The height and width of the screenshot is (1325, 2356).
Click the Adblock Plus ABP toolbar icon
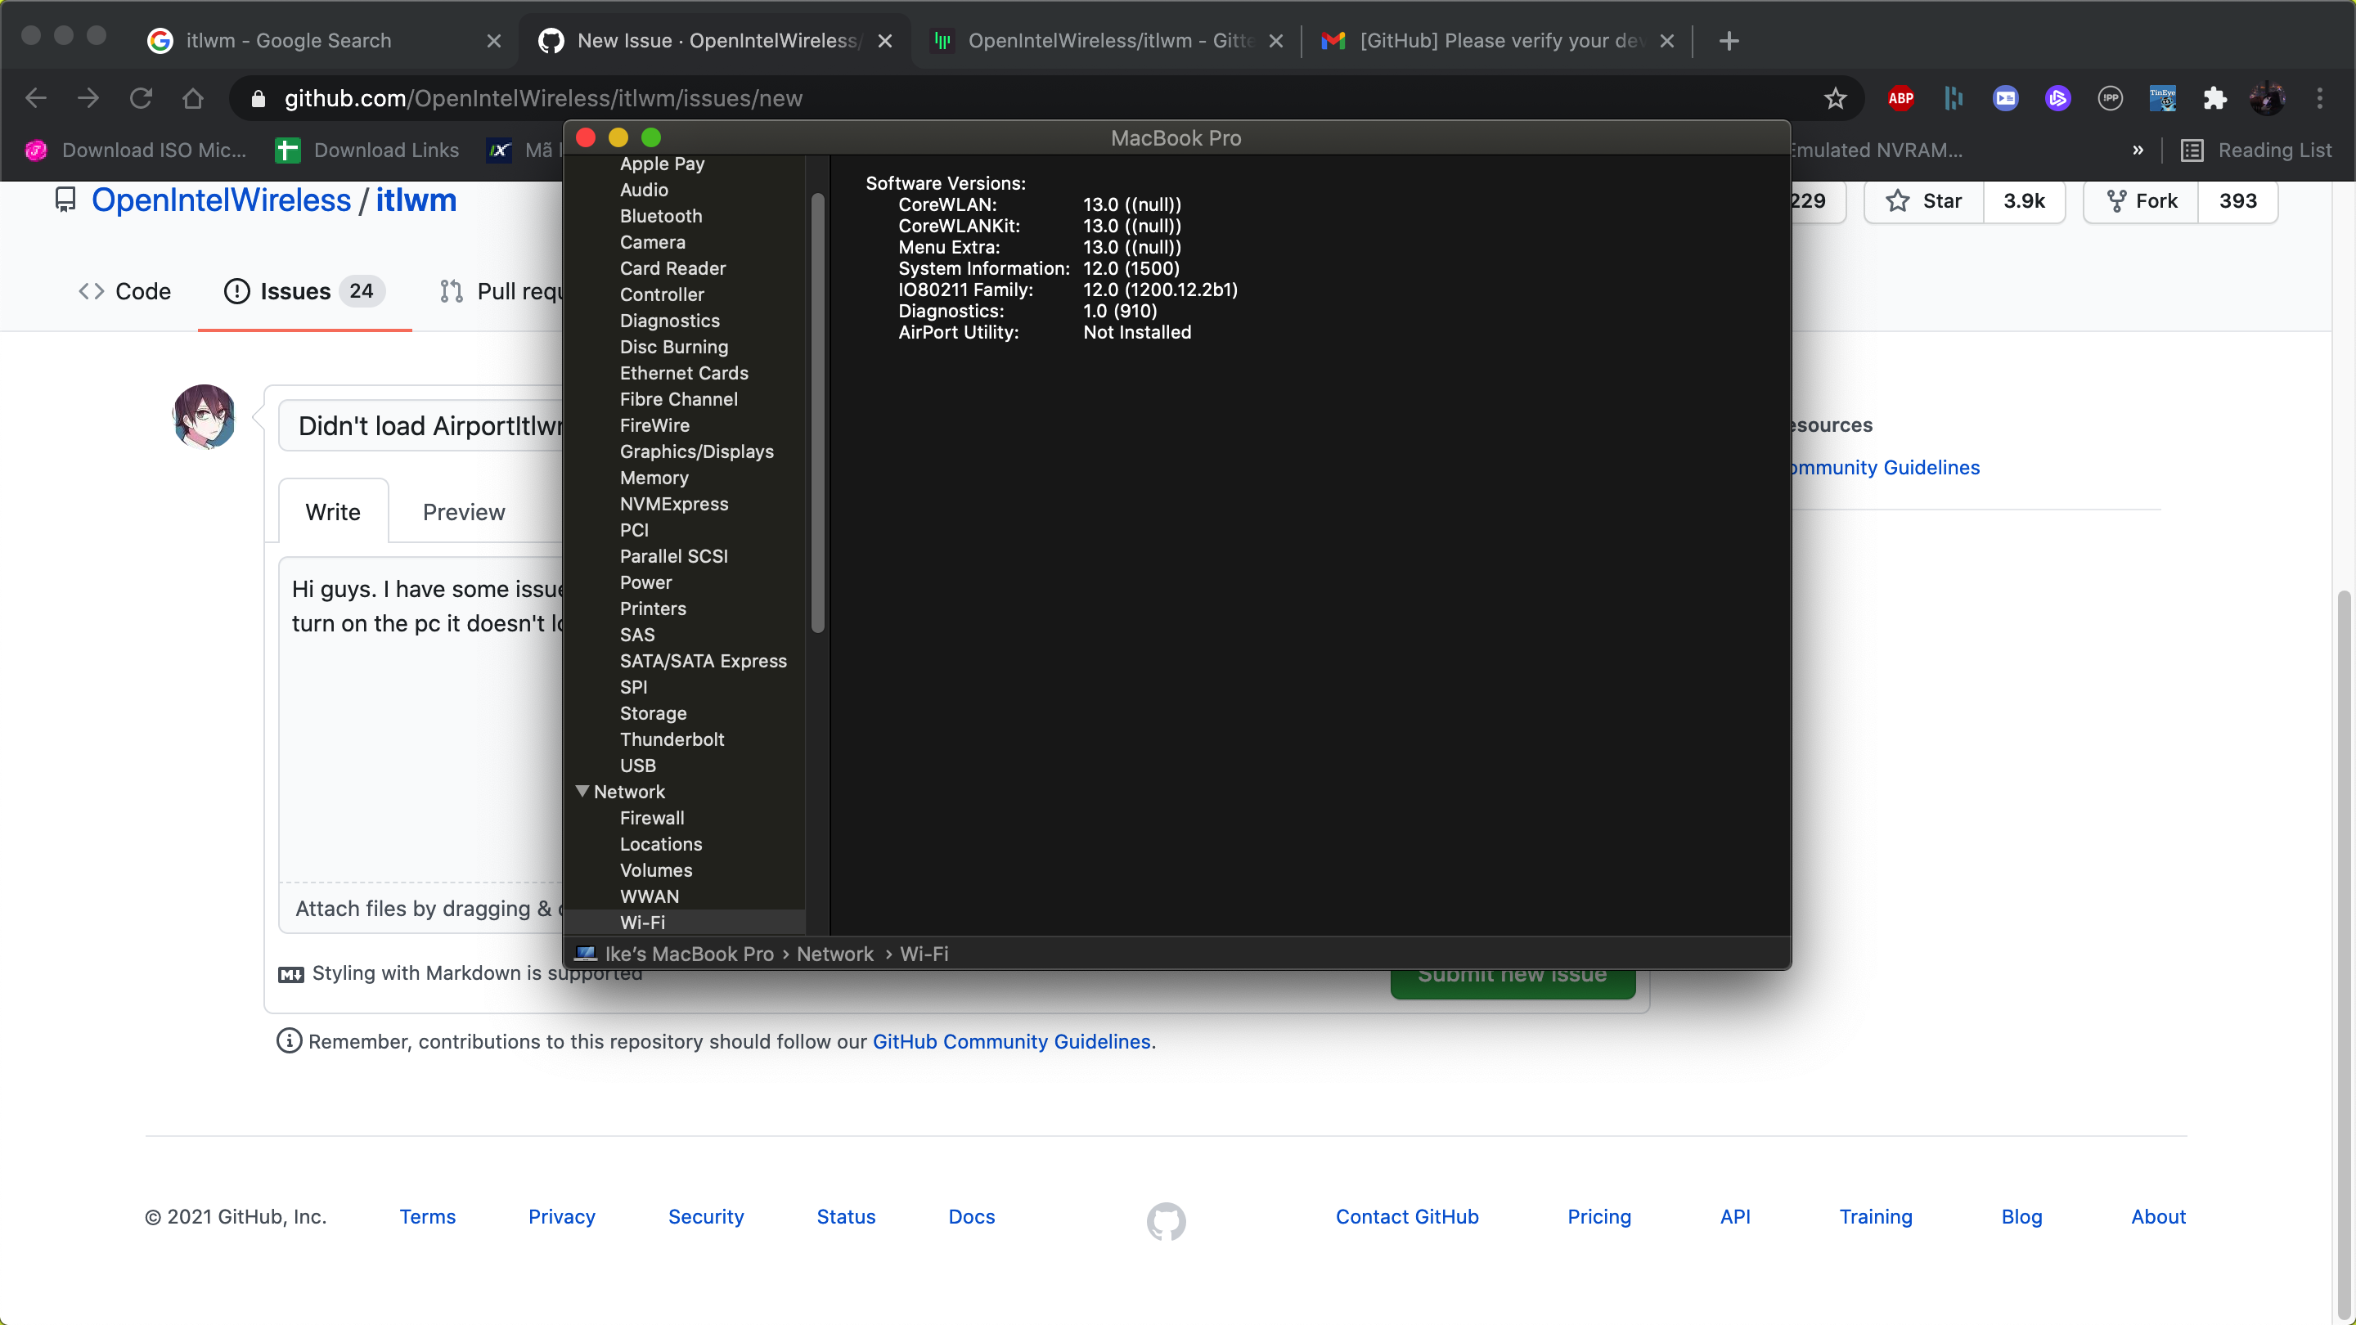(x=1901, y=98)
